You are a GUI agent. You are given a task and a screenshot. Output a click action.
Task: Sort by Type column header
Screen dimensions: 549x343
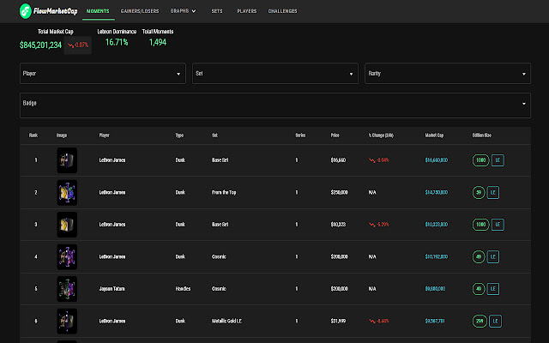coord(179,135)
